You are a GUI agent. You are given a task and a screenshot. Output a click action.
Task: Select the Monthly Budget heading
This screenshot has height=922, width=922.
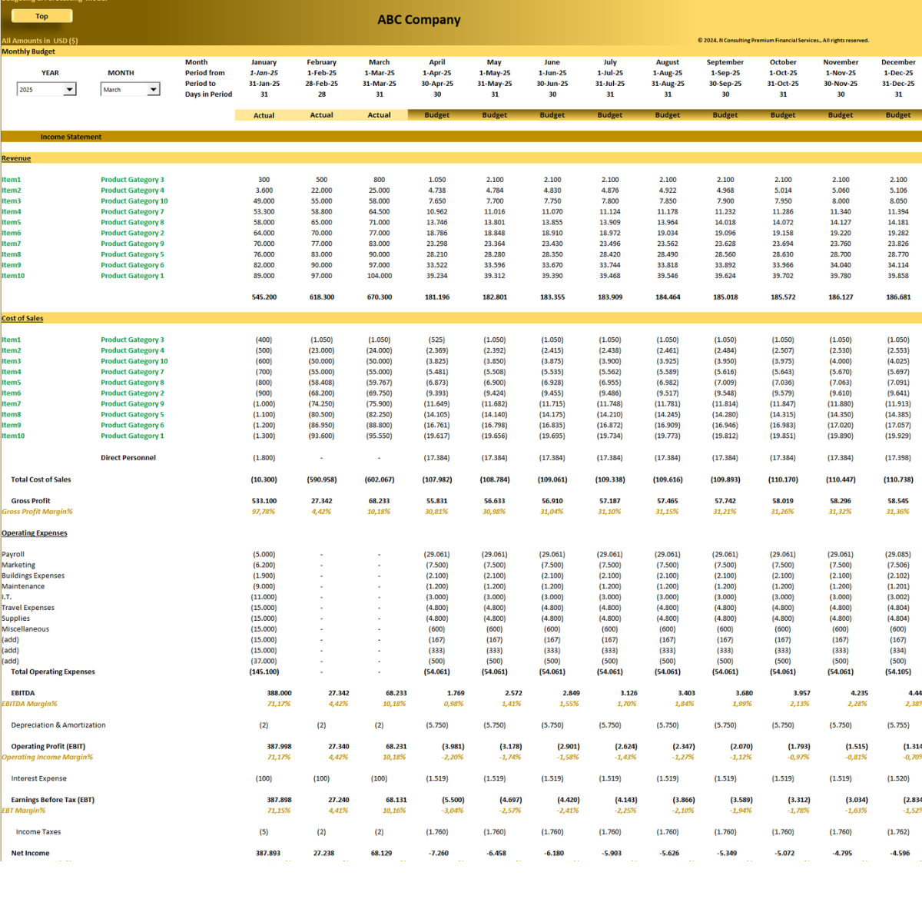[28, 51]
